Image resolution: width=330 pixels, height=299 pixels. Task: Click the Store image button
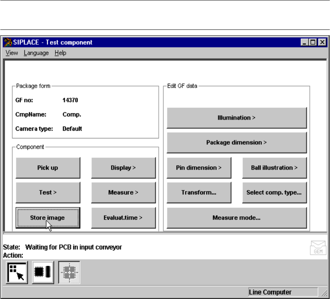coord(48,218)
